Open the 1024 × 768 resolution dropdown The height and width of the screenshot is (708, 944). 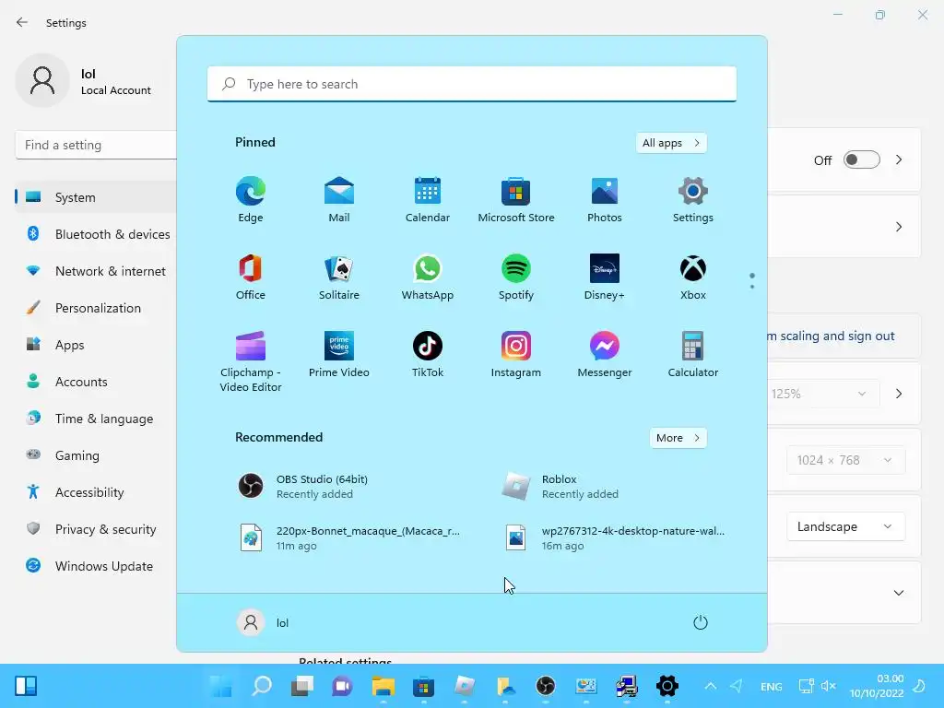[x=846, y=461]
